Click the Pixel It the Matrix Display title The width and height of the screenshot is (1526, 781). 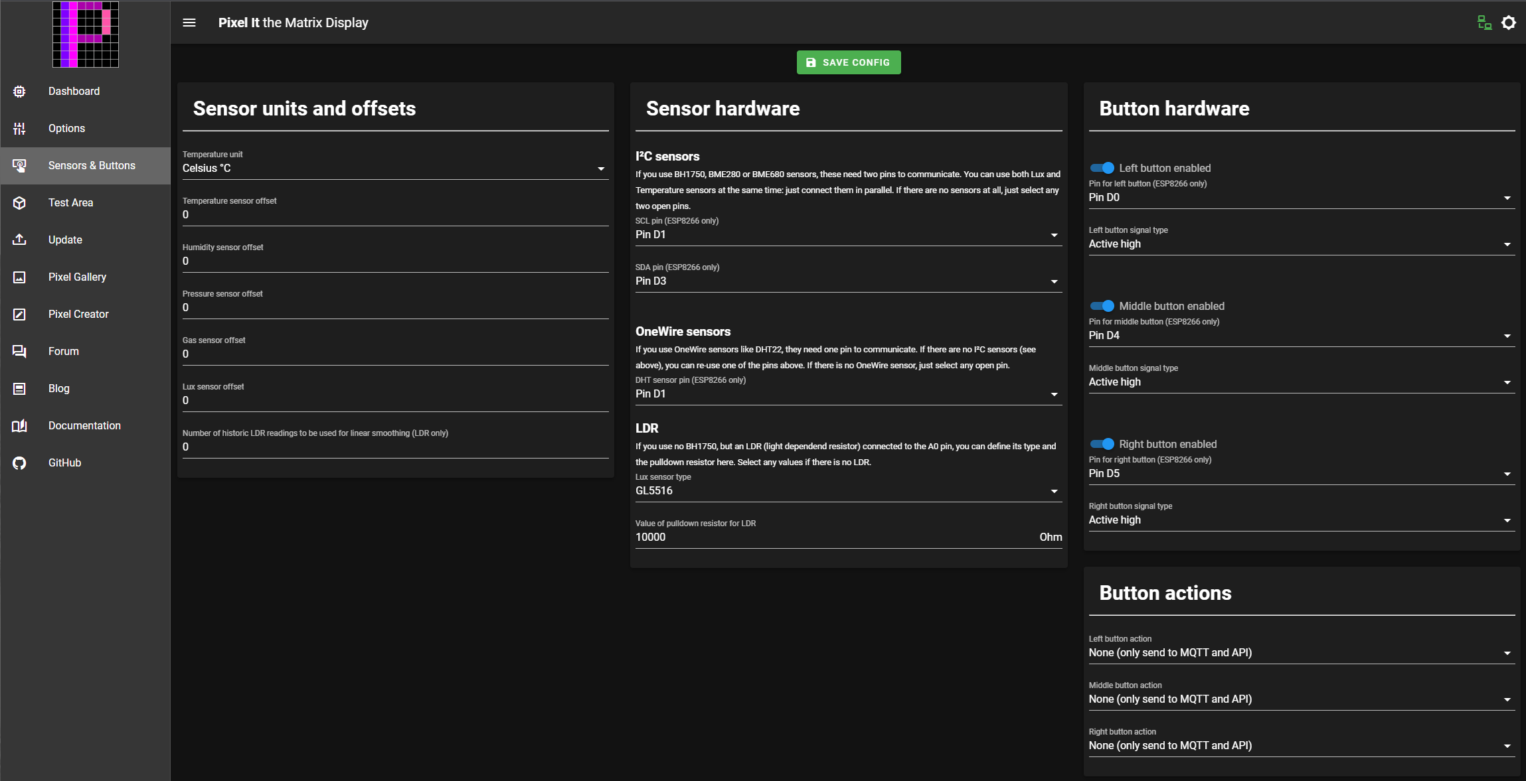point(293,23)
